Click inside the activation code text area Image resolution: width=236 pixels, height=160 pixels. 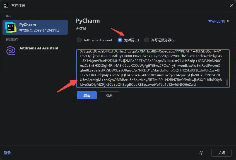pyautogui.click(x=153, y=68)
